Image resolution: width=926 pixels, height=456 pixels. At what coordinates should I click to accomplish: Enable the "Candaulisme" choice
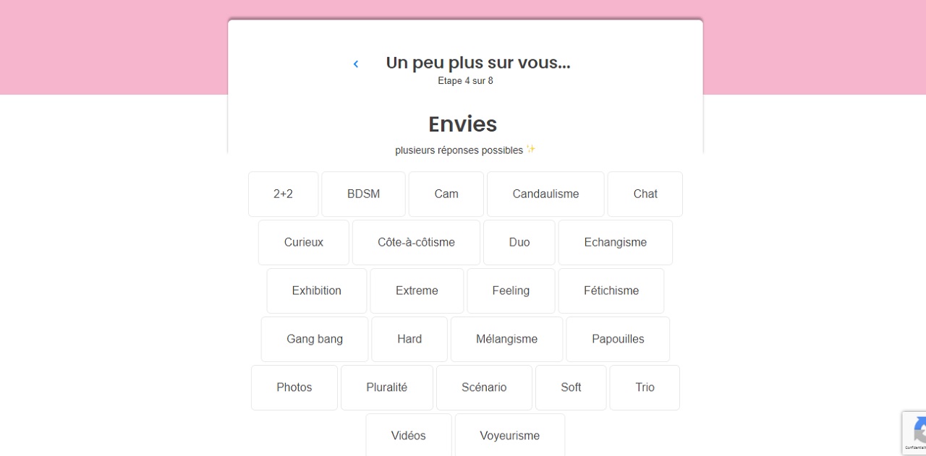pyautogui.click(x=545, y=194)
